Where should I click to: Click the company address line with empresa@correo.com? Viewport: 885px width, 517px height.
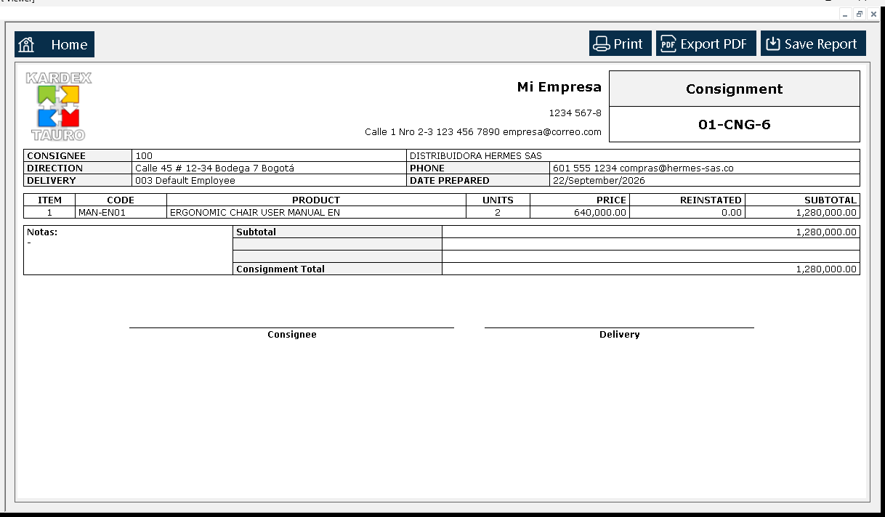point(483,132)
